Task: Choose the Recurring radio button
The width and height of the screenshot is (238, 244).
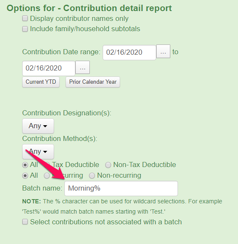Action: click(47, 176)
